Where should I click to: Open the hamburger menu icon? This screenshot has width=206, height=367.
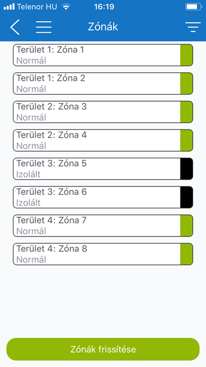coord(43,27)
